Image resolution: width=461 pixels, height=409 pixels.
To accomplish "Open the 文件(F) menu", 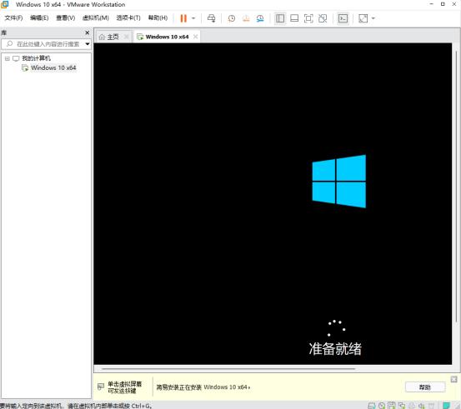I will point(13,18).
